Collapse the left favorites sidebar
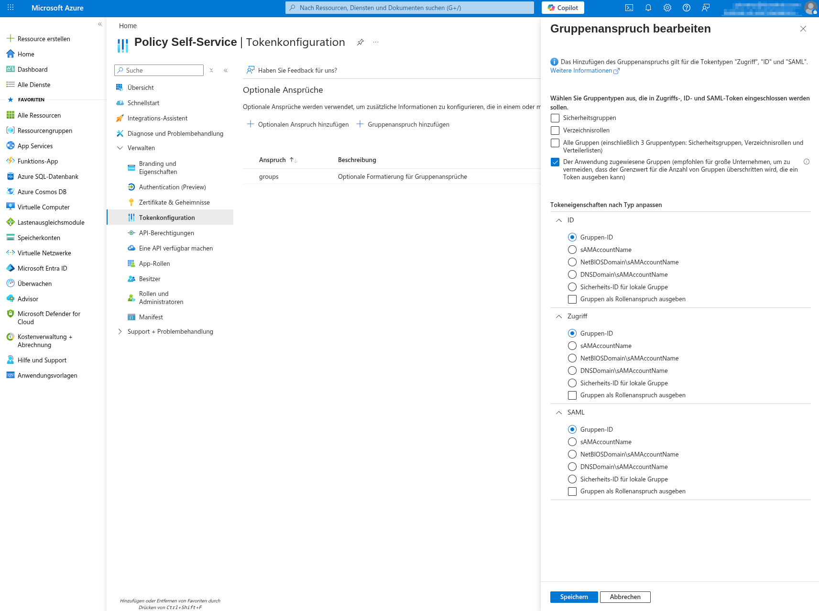Viewport: 819px width, 611px height. (100, 24)
